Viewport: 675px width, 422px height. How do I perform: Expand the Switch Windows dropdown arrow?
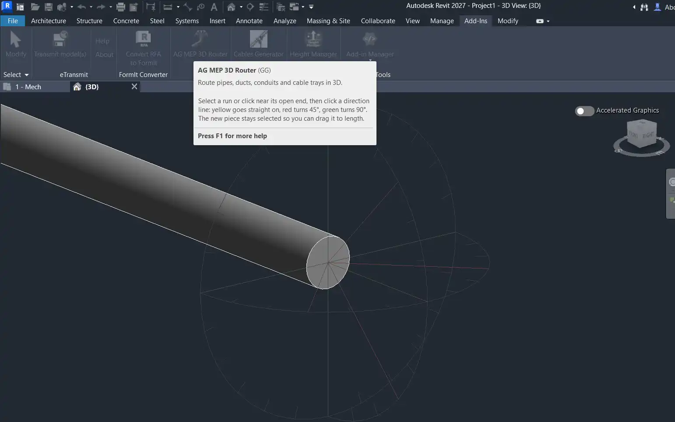click(x=303, y=7)
